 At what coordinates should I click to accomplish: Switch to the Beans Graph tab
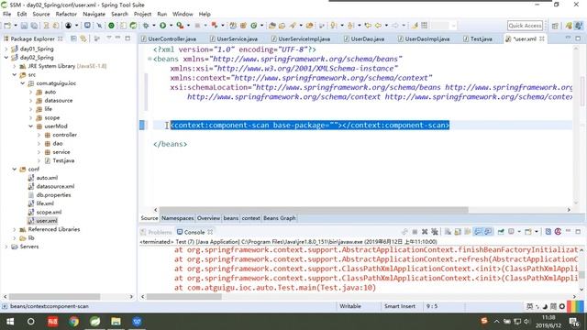click(279, 218)
